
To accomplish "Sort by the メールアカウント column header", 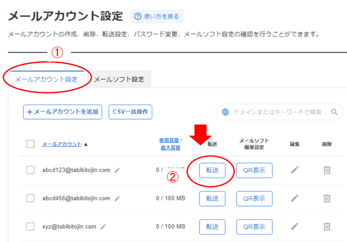I will (62, 145).
